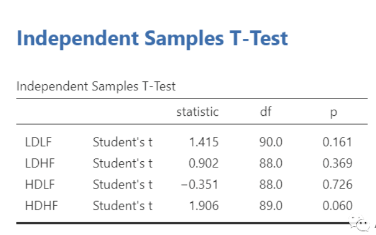376x235 pixels.
Task: Click the df column header
Action: pyautogui.click(x=266, y=112)
